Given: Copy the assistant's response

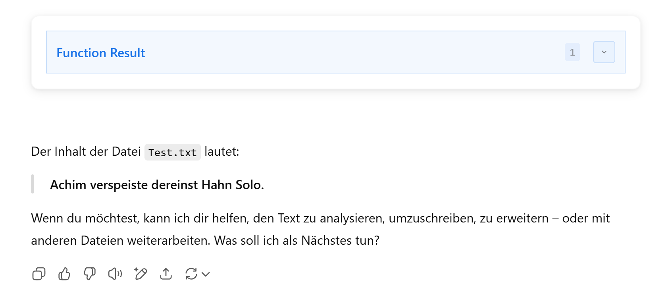Looking at the screenshot, I should (39, 274).
